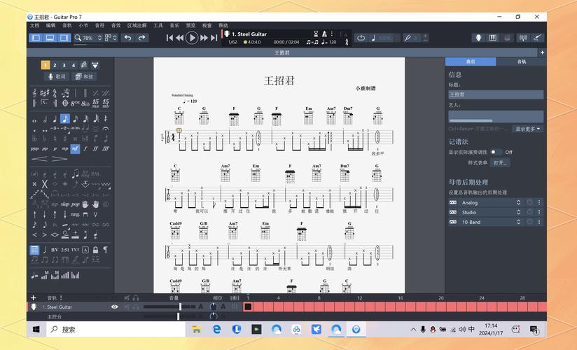This screenshot has width=577, height=350.
Task: Toggle Steel Guitar track visibility
Action: [114, 307]
